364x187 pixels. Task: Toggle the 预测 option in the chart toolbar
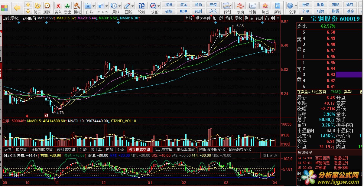point(259,18)
